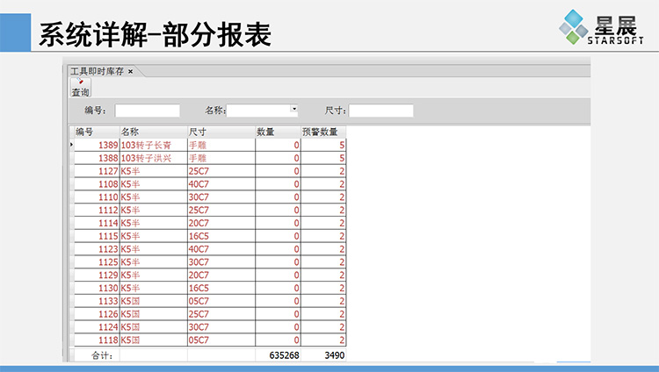The image size is (659, 372).
Task: Close the 工具即时库存 tab
Action: pos(131,71)
